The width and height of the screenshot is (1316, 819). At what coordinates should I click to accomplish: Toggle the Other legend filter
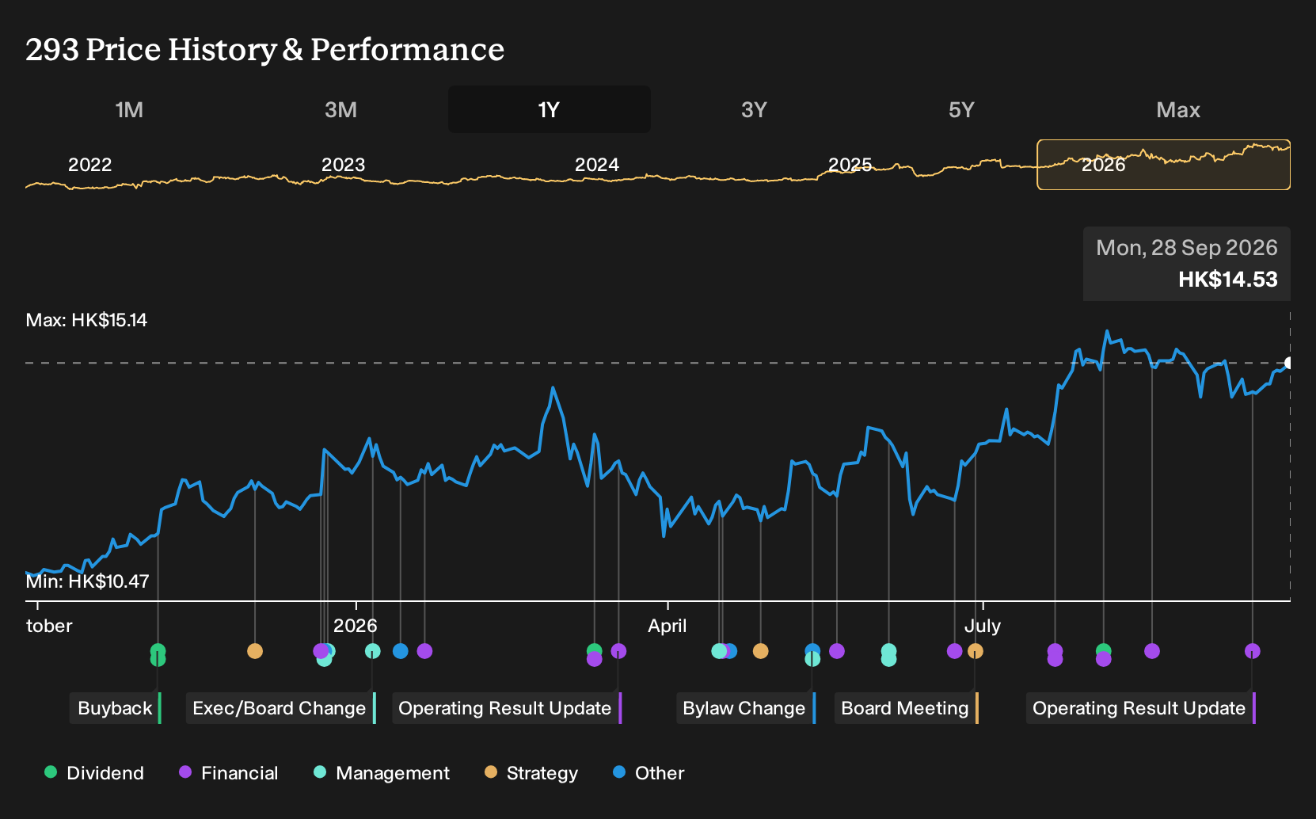tap(648, 773)
